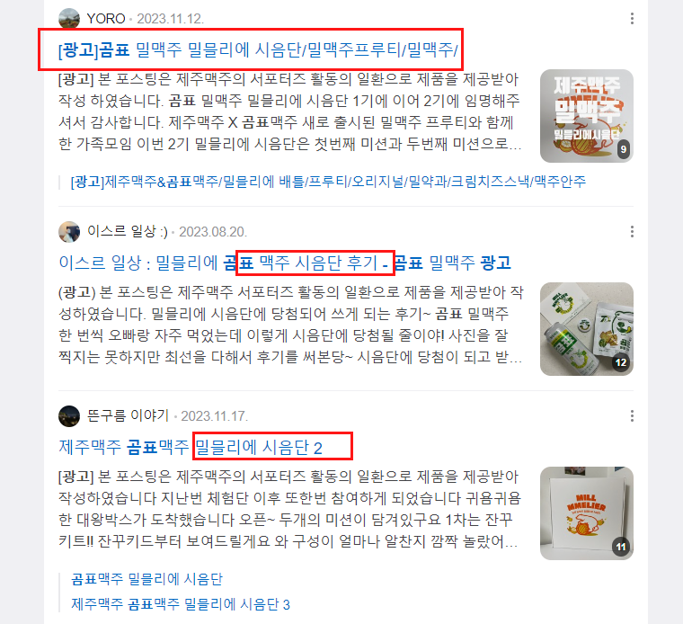The width and height of the screenshot is (683, 624).
Task: Open MILL MMELIER box thumbnail
Action: click(586, 513)
